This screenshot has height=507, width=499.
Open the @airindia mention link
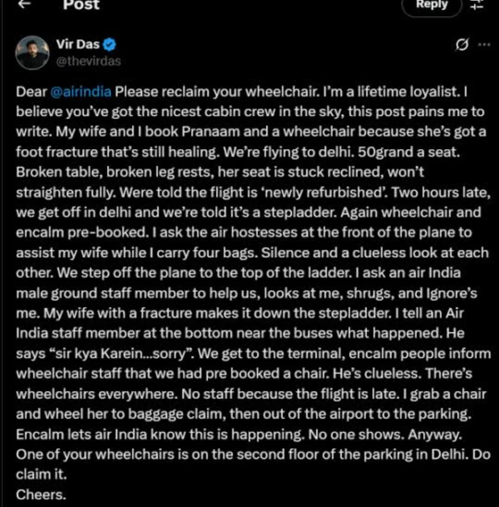[x=81, y=92]
